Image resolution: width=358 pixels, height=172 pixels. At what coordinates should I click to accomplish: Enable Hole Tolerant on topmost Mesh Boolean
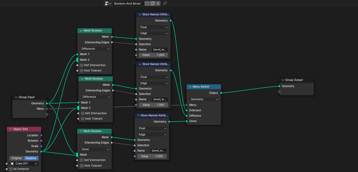coord(82,70)
